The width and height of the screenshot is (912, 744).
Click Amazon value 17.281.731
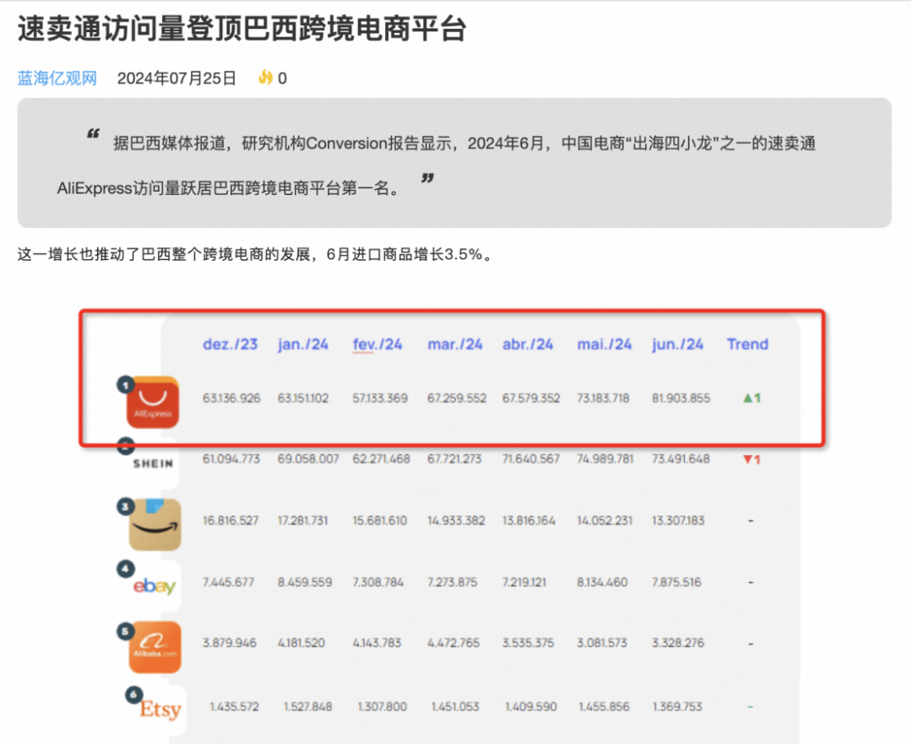point(302,520)
